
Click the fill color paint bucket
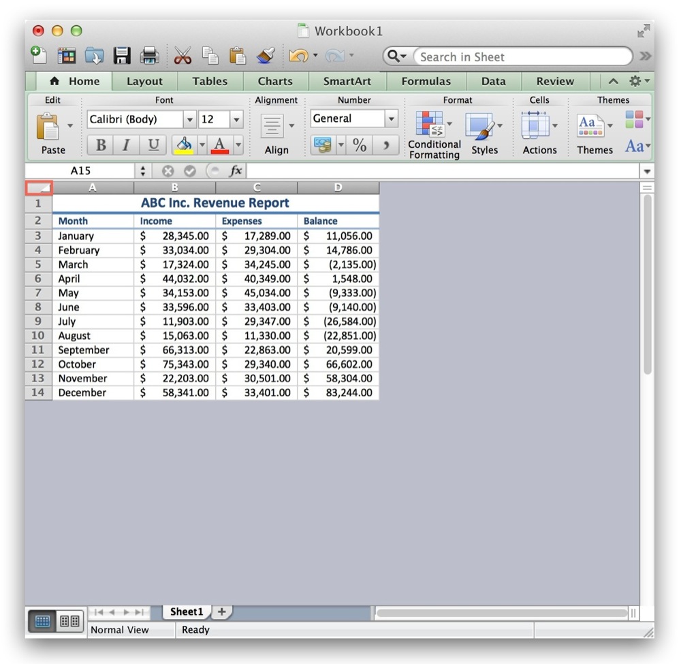pyautogui.click(x=184, y=144)
